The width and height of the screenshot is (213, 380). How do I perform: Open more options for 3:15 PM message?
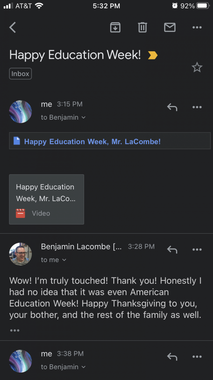197,107
